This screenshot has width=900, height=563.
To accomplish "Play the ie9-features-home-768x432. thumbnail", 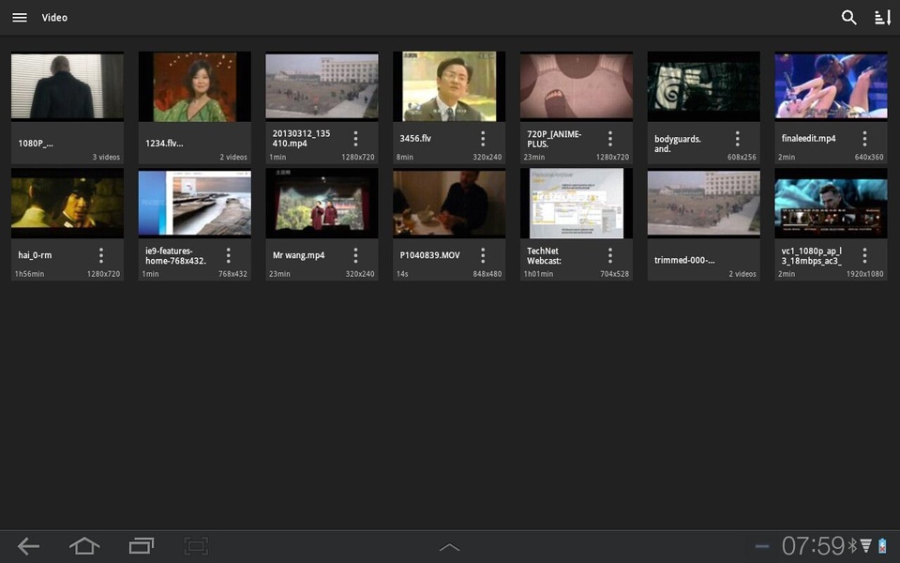I will (x=195, y=204).
